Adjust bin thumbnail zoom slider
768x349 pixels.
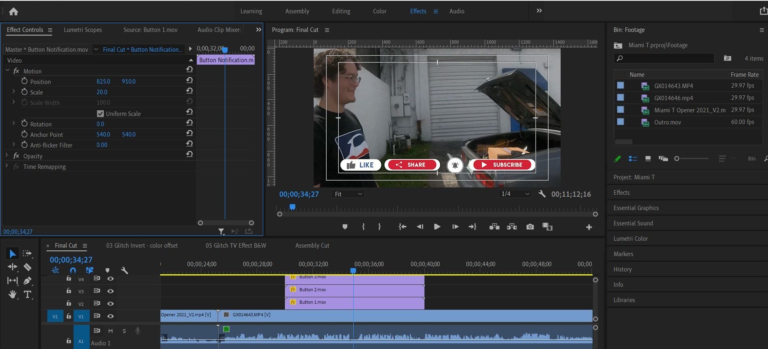pos(677,159)
